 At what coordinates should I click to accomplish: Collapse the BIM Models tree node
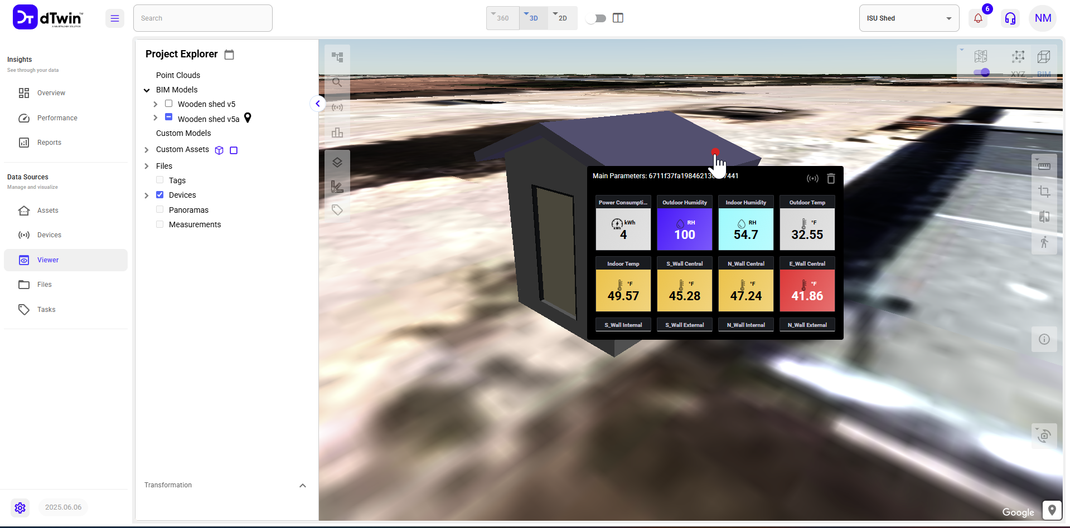[x=147, y=90]
